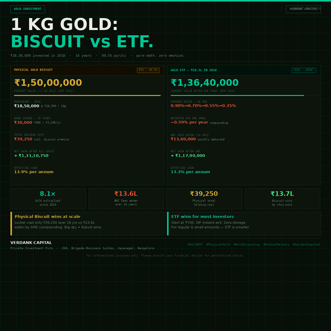Image resolution: width=331 pixels, height=331 pixels.
Task: Select the 13.3% per annum CAGR
Action: [190, 172]
